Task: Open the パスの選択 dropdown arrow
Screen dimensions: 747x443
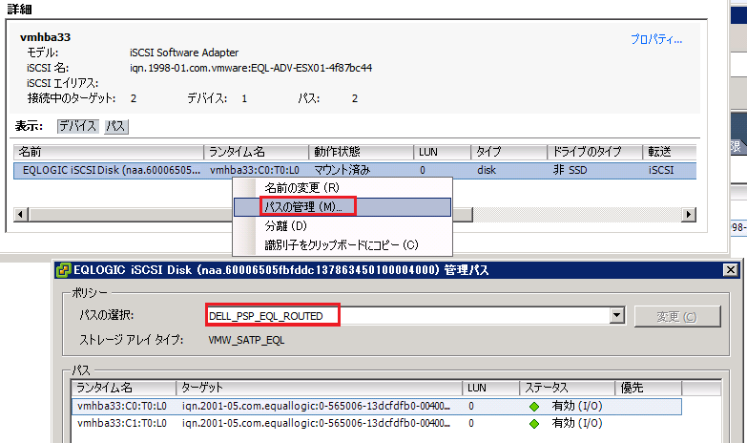Action: tap(617, 315)
